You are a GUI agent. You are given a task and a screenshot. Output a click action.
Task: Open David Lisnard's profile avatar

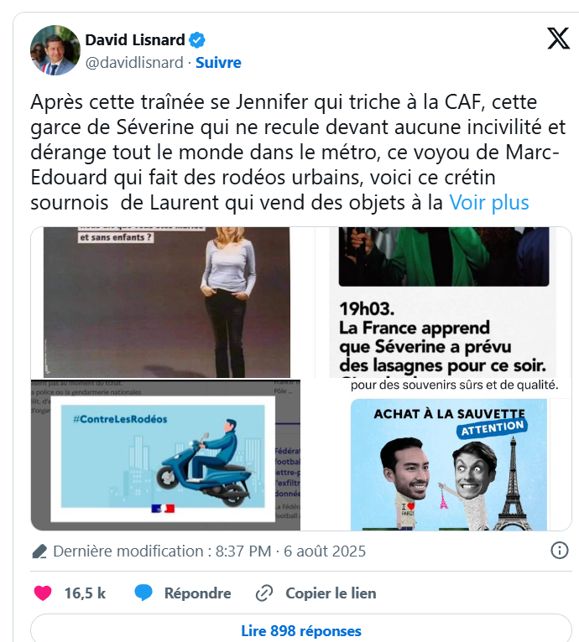pyautogui.click(x=55, y=50)
